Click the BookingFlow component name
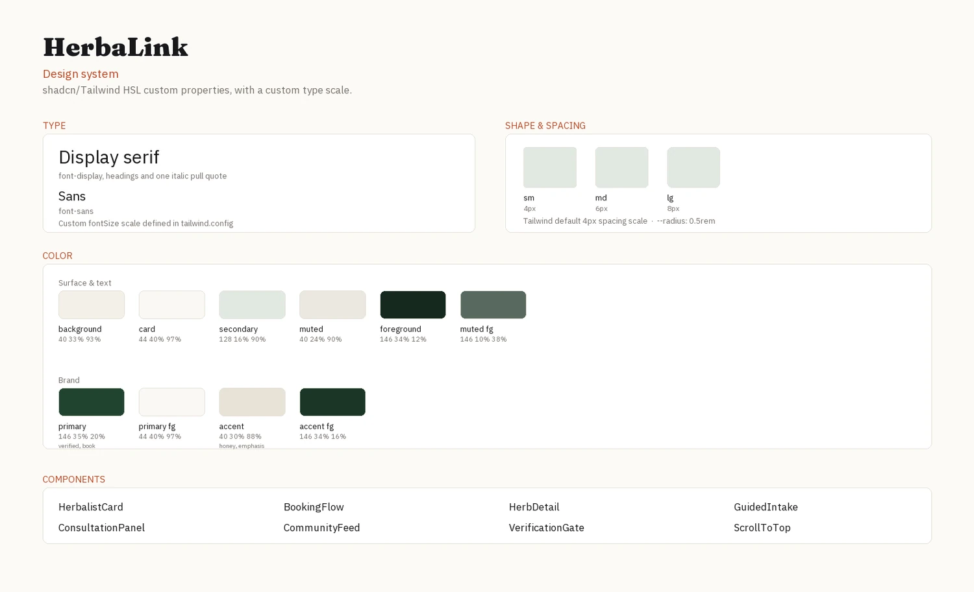Image resolution: width=974 pixels, height=592 pixels. coord(314,507)
